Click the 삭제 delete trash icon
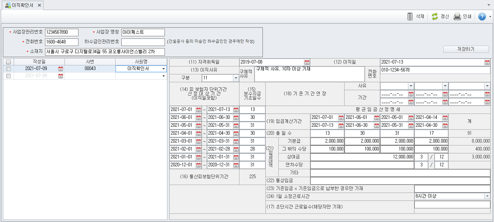The width and height of the screenshot is (494, 222). [410, 17]
